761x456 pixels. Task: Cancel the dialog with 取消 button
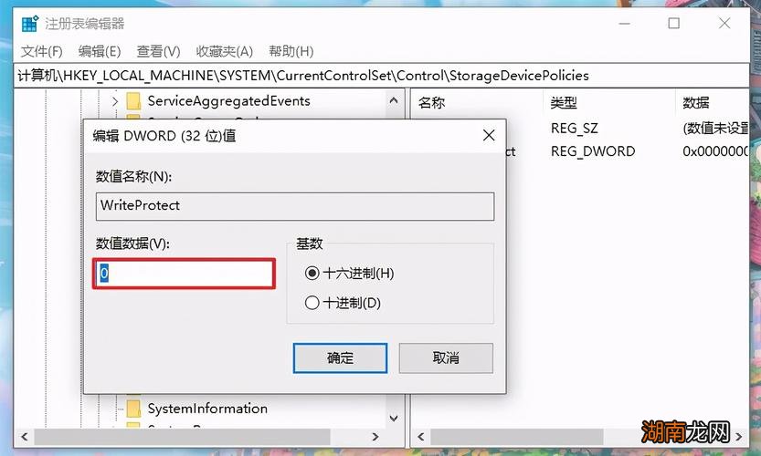click(x=446, y=358)
